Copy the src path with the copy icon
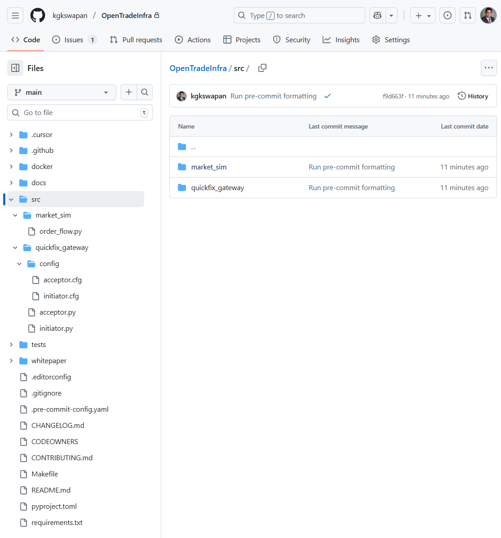This screenshot has height=538, width=501. tap(262, 68)
